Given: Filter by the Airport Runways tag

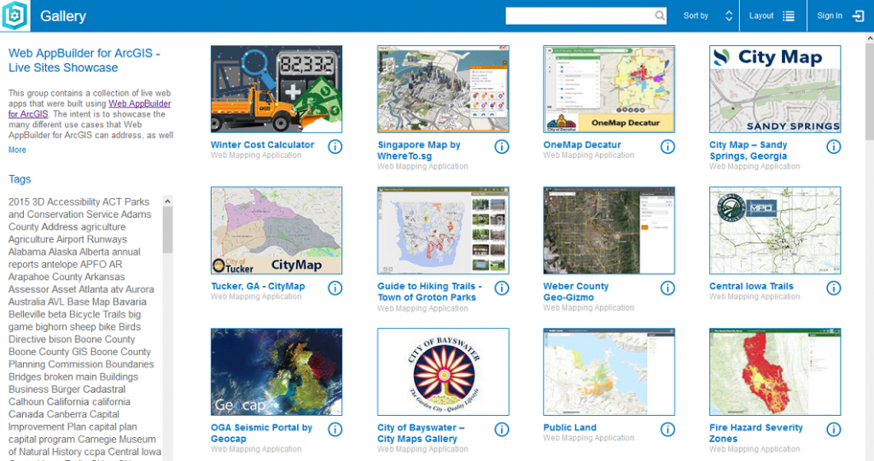Looking at the screenshot, I should (x=92, y=240).
